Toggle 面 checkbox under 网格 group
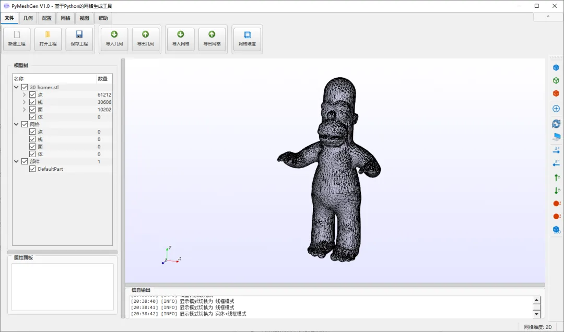Image resolution: width=564 pixels, height=332 pixels. [x=32, y=146]
